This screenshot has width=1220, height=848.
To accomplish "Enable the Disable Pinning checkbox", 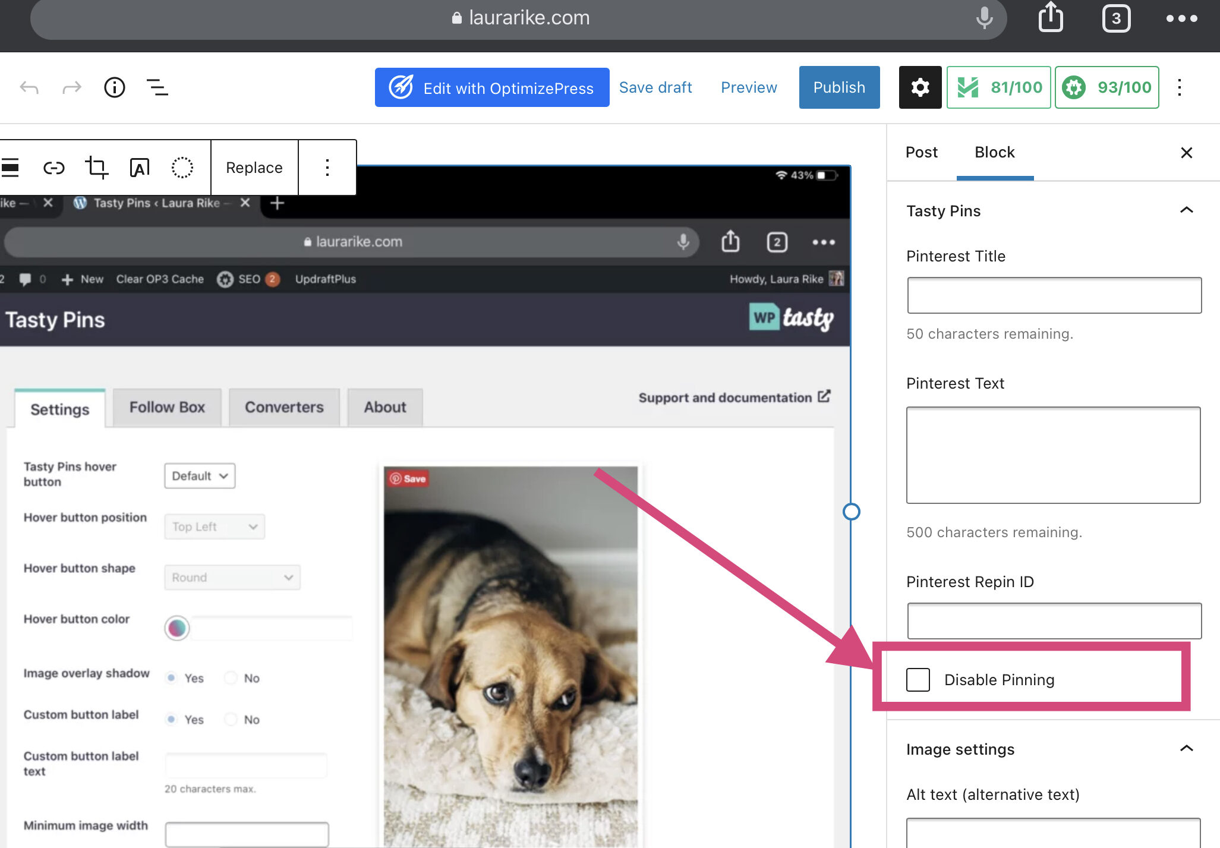I will coord(918,680).
